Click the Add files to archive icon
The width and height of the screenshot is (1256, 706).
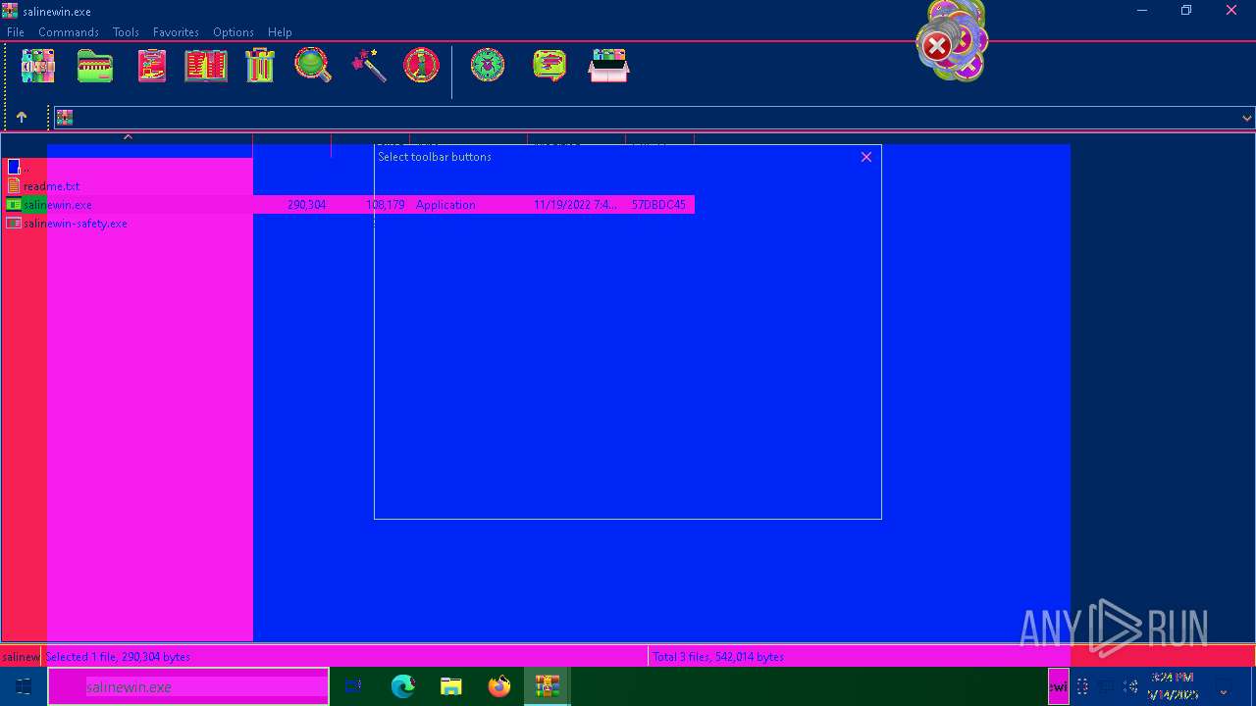pos(37,67)
